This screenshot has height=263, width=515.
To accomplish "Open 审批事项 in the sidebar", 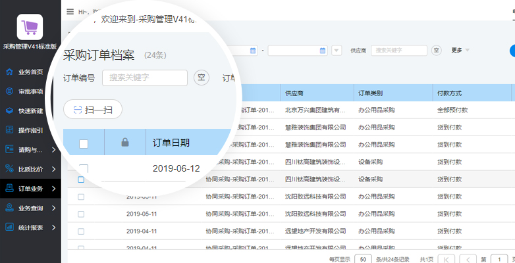I will click(30, 91).
